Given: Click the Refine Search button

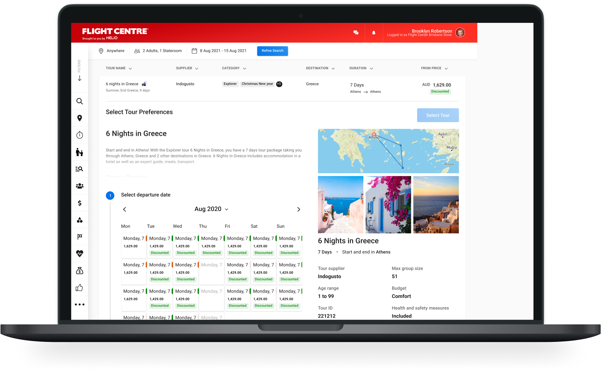Looking at the screenshot, I should pos(272,51).
